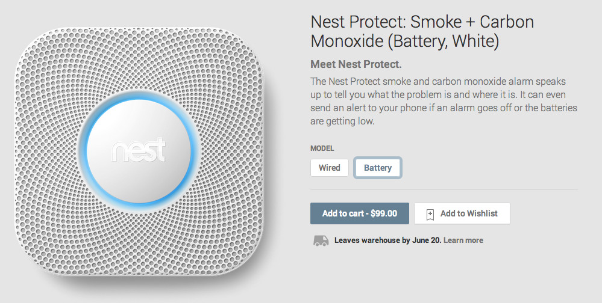Click the Nest Protect product title

422,32
